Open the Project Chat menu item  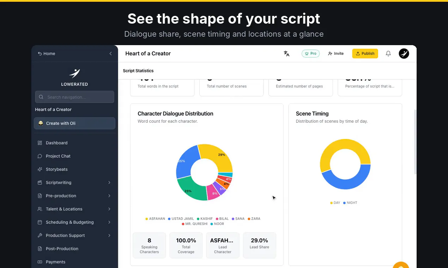pyautogui.click(x=74, y=156)
